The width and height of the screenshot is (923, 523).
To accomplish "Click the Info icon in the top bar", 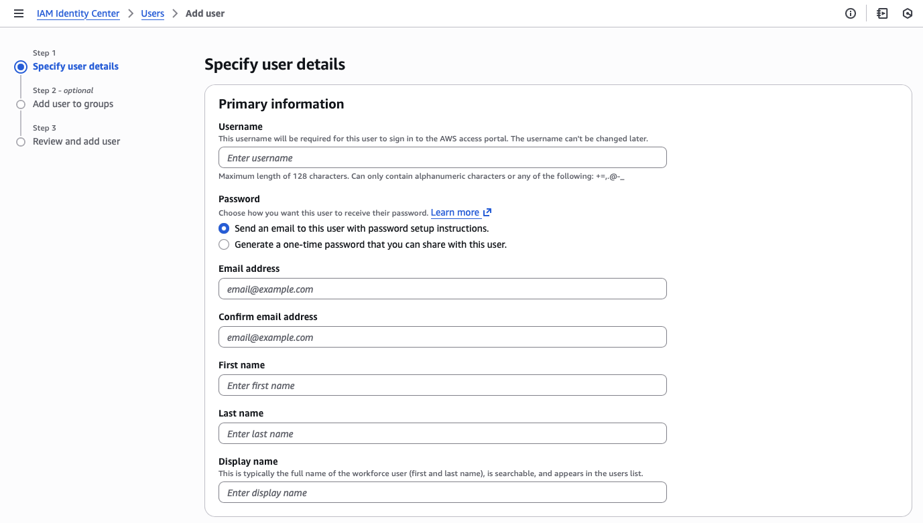I will click(x=850, y=13).
